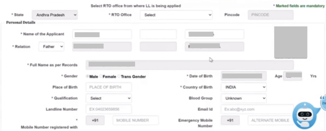Focus the Alternate Mobile emergency number field
The image size is (326, 131).
point(270,120)
